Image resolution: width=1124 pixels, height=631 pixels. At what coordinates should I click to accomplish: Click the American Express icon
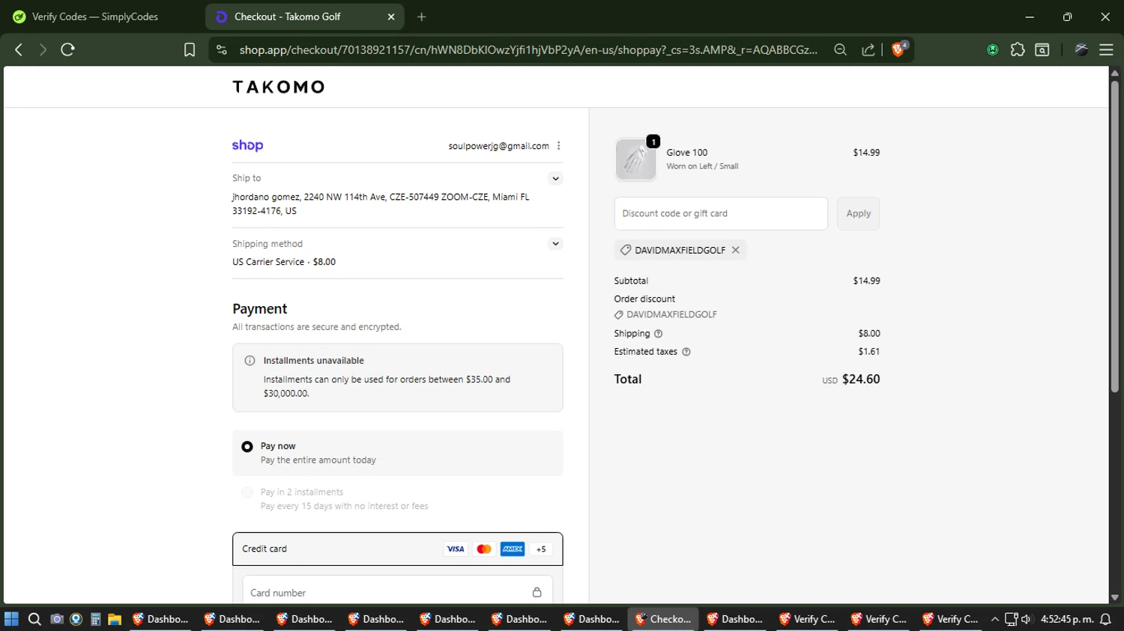[x=513, y=549]
